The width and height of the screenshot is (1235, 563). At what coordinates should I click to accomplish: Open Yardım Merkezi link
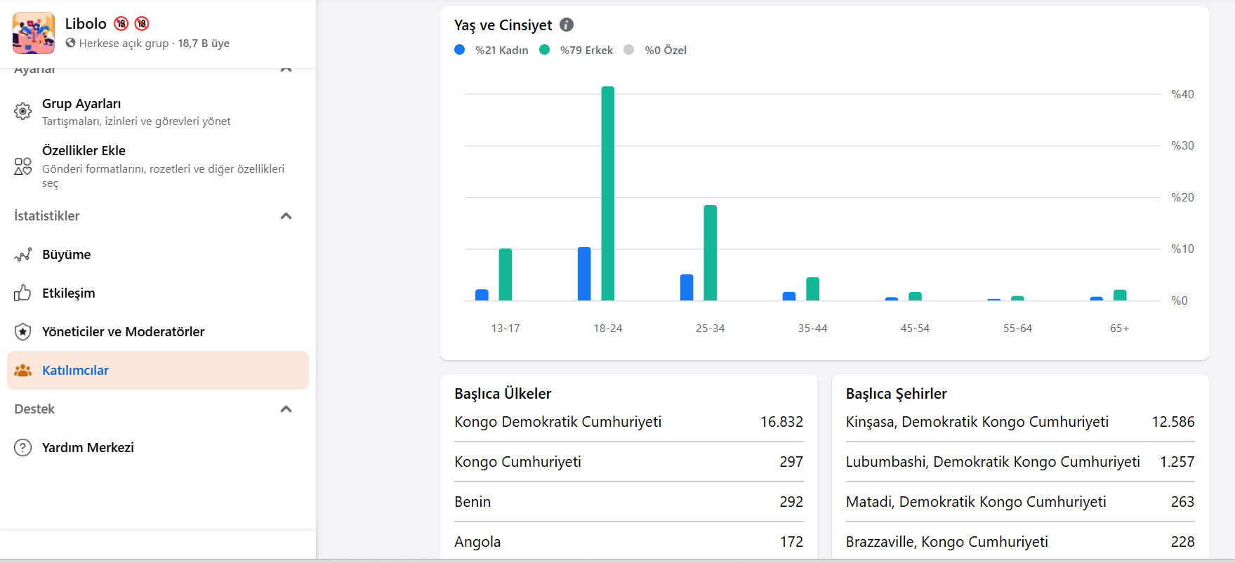[x=88, y=447]
